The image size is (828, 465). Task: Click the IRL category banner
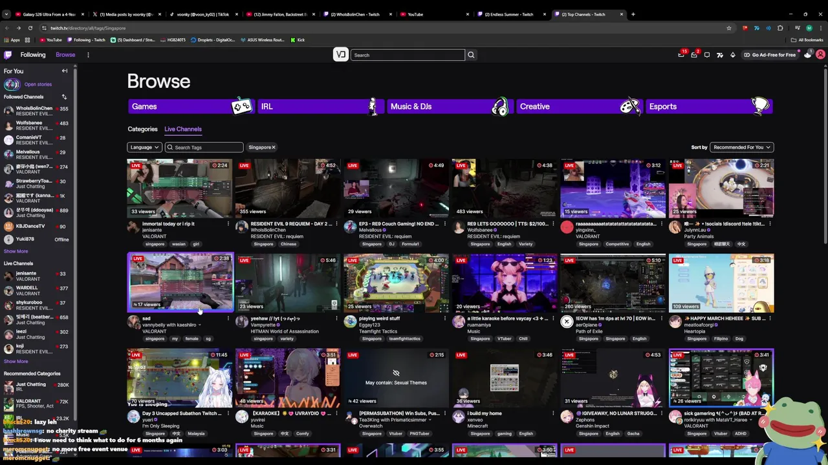coord(320,107)
